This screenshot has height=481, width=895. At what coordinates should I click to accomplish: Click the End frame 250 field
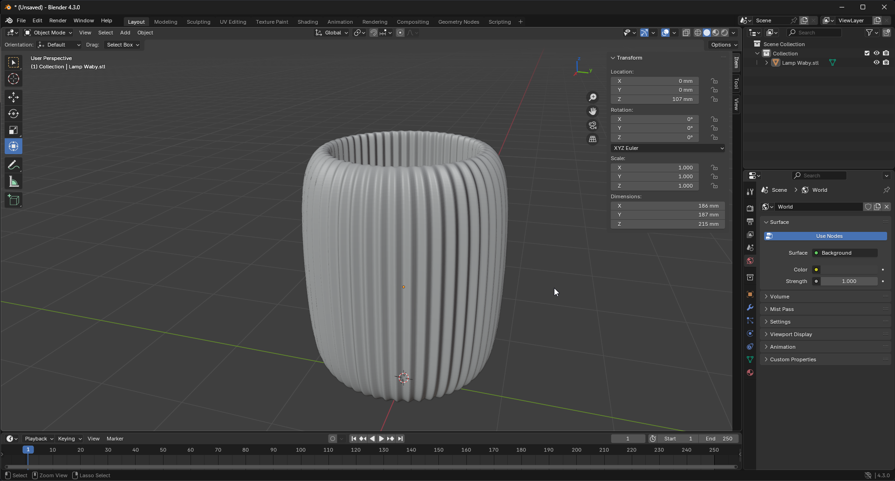(x=719, y=439)
